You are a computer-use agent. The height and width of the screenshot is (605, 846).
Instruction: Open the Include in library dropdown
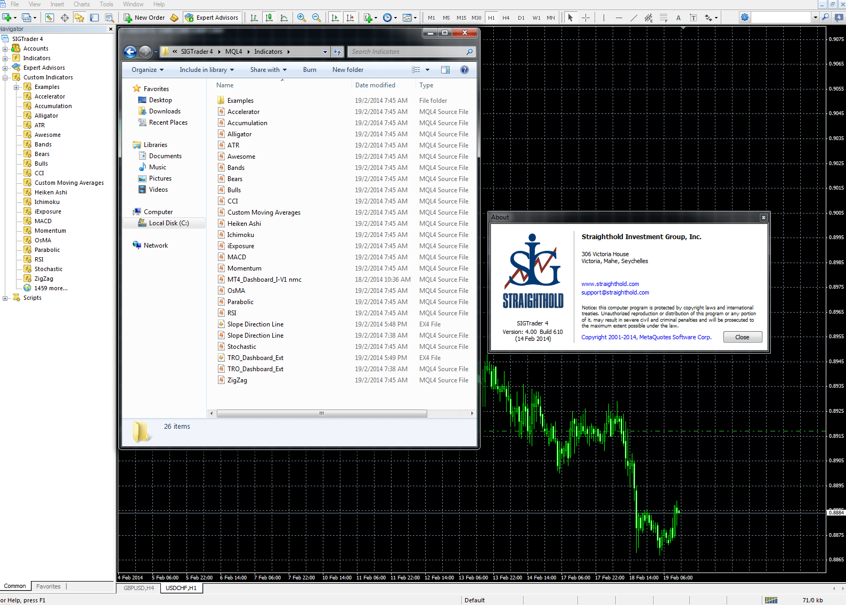coord(207,70)
